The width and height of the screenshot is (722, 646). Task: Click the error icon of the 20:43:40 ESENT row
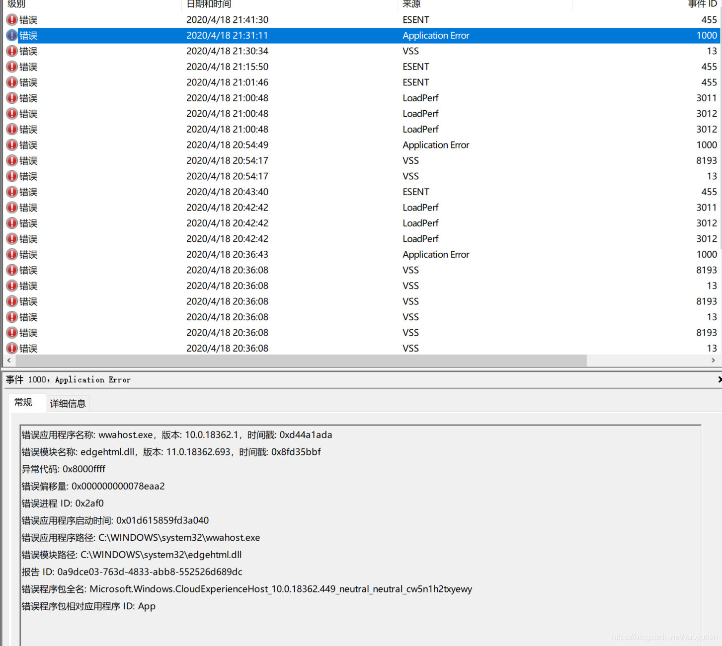click(x=12, y=192)
